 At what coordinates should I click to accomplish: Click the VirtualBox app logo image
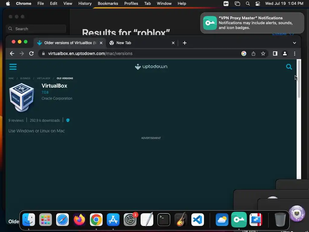click(22, 97)
